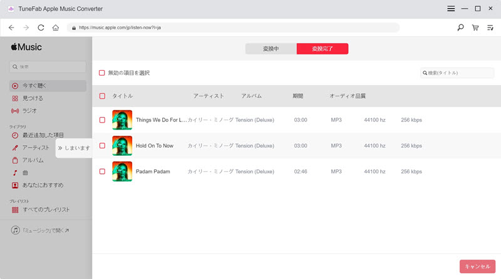Toggle the 無効の項目を選択 checkbox

102,73
